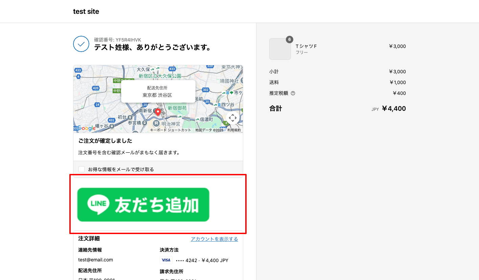The height and width of the screenshot is (280, 479).
Task: Click the test site header title
Action: (86, 11)
